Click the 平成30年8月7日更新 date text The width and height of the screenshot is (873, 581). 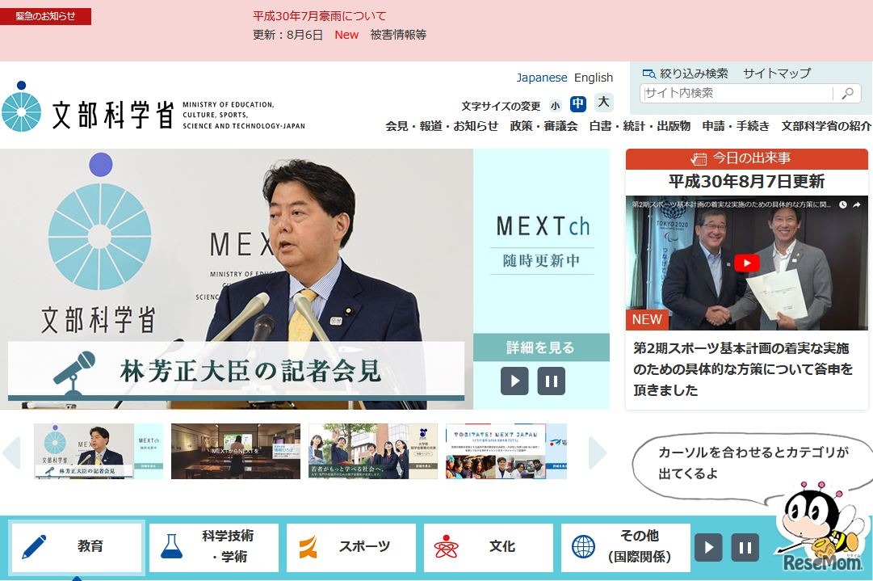click(747, 182)
